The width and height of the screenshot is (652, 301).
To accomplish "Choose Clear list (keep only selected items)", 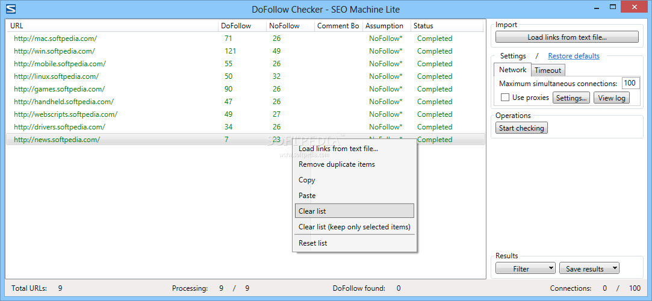I will coord(354,227).
